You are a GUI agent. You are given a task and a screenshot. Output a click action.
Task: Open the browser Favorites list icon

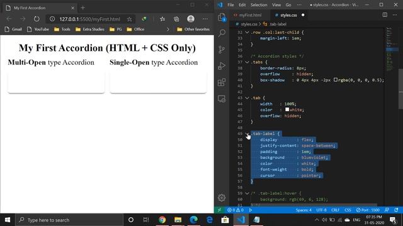[162, 19]
